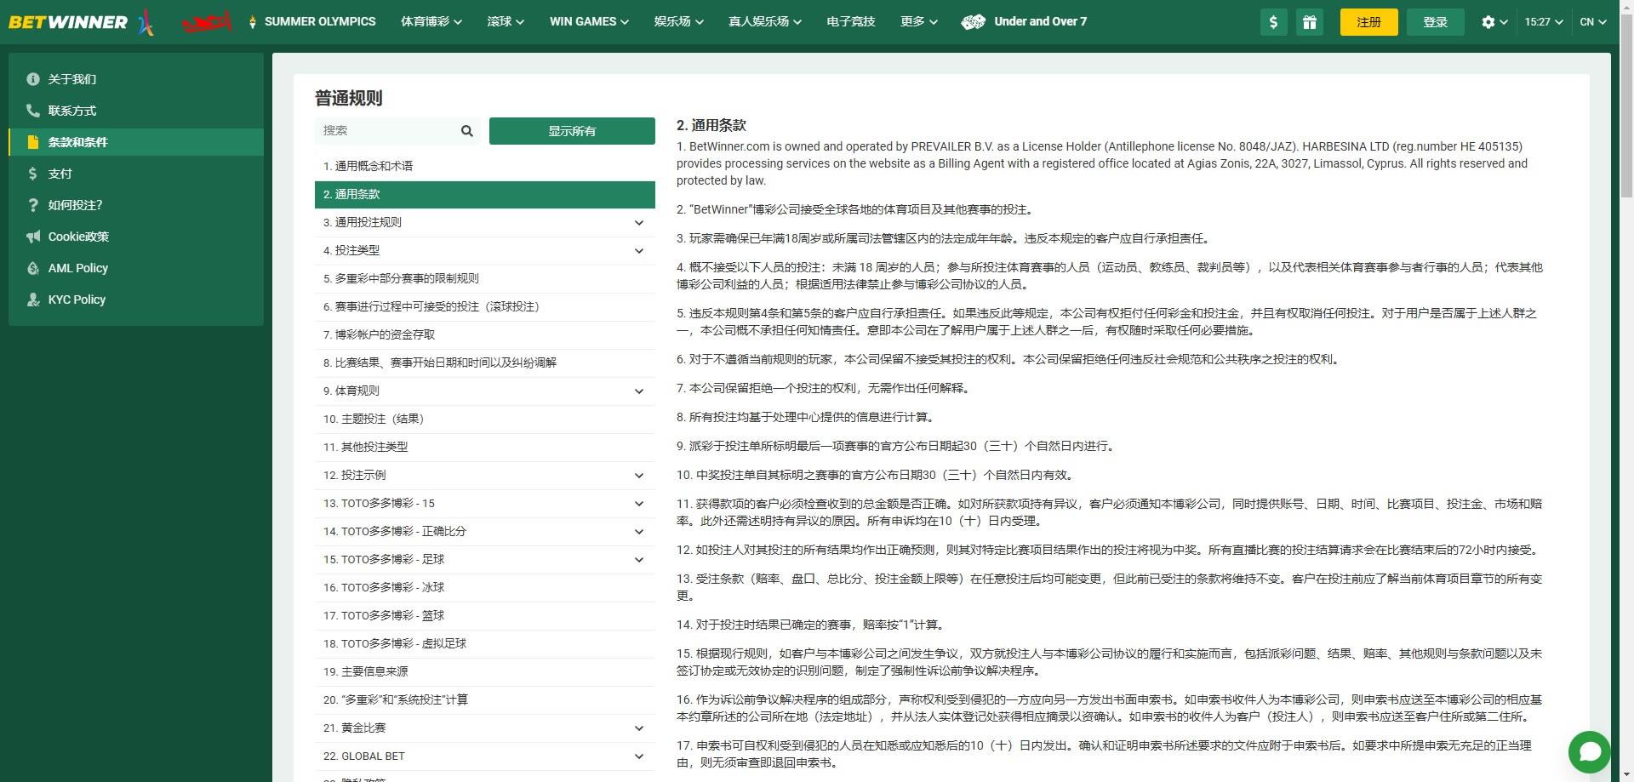Open the 体育博彩 dropdown menu
This screenshot has width=1634, height=782.
point(431,22)
